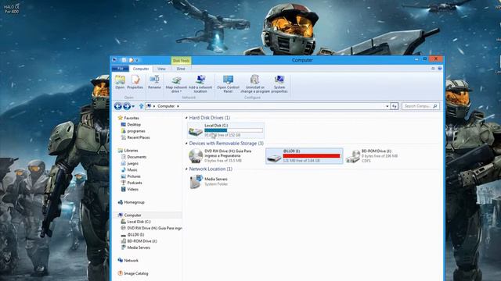
Task: Click Uninstall or change a program
Action: [255, 84]
